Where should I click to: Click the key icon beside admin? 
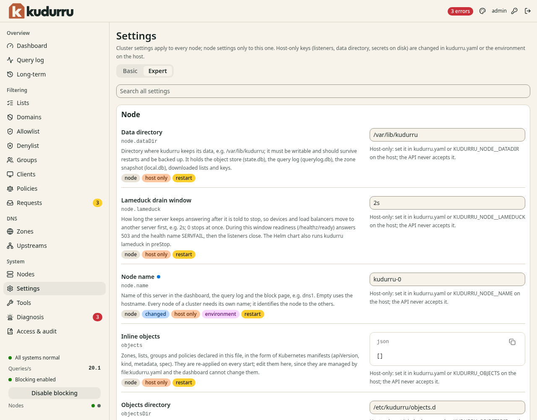pyautogui.click(x=514, y=11)
